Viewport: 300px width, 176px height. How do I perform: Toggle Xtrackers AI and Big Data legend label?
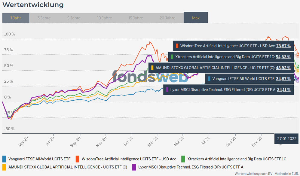237,159
